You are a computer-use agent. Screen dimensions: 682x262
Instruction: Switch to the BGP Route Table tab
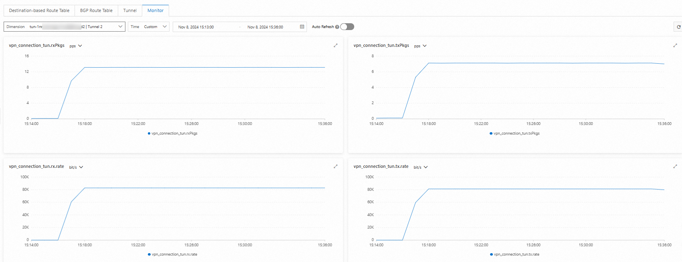tap(96, 10)
